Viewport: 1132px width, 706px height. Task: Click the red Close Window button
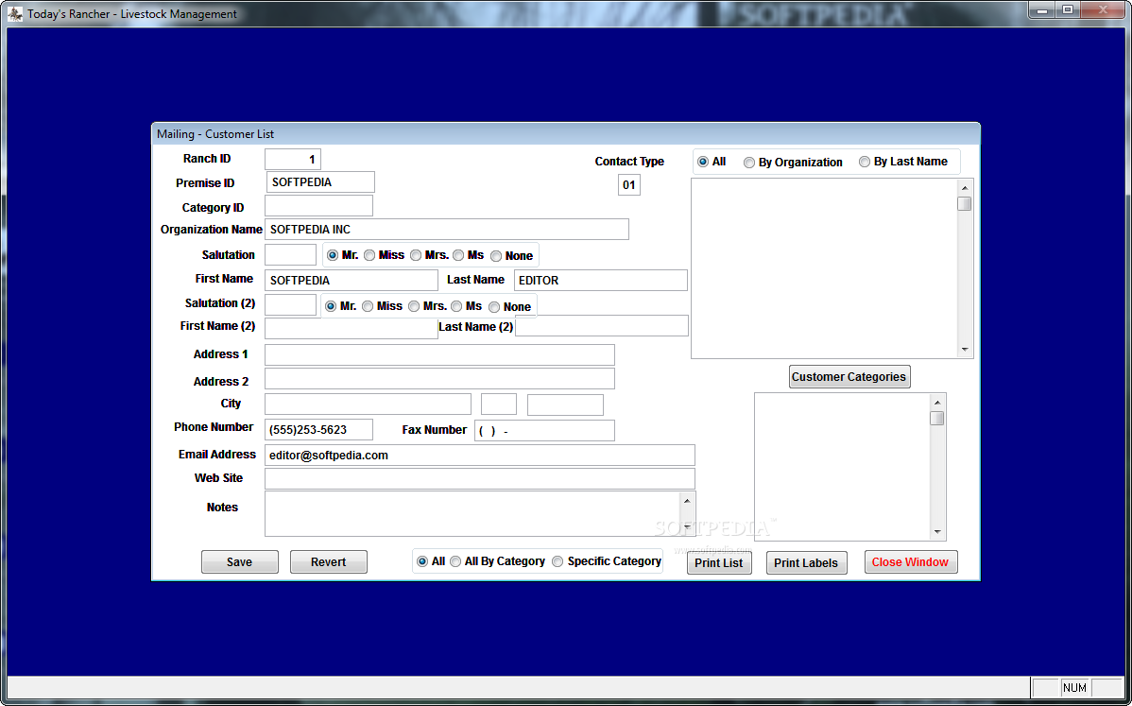pyautogui.click(x=911, y=562)
